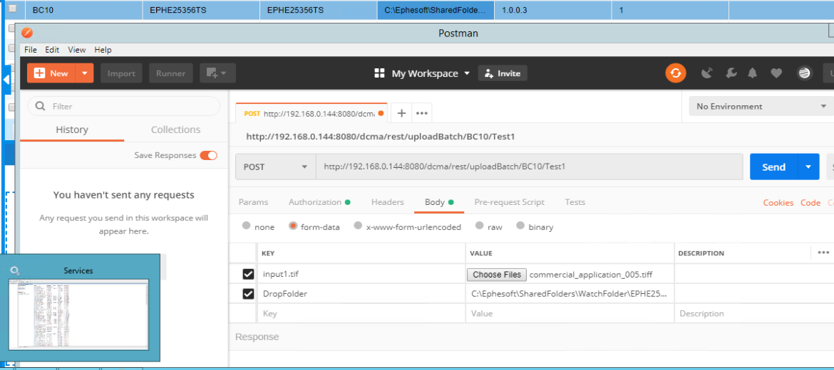Click the Postman logo in title bar

[26, 33]
